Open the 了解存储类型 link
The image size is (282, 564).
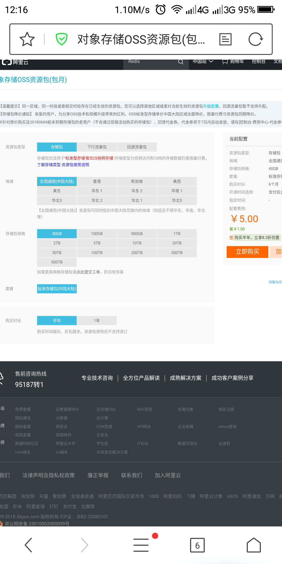click(x=49, y=165)
